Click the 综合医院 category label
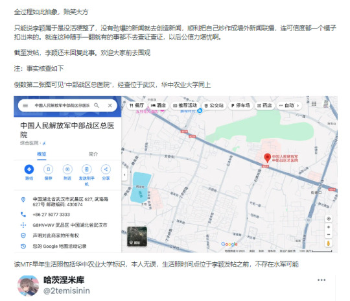 [29, 143]
